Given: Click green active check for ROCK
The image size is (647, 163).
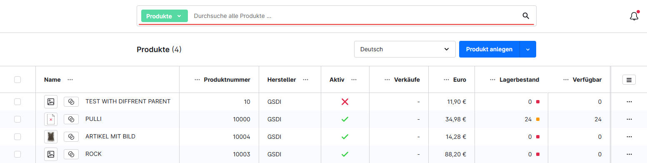Looking at the screenshot, I should (x=345, y=154).
